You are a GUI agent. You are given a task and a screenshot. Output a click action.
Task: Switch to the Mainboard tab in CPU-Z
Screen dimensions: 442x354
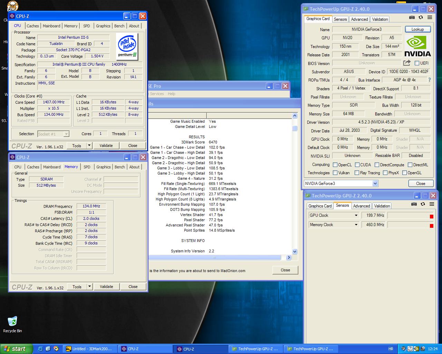tap(51, 26)
